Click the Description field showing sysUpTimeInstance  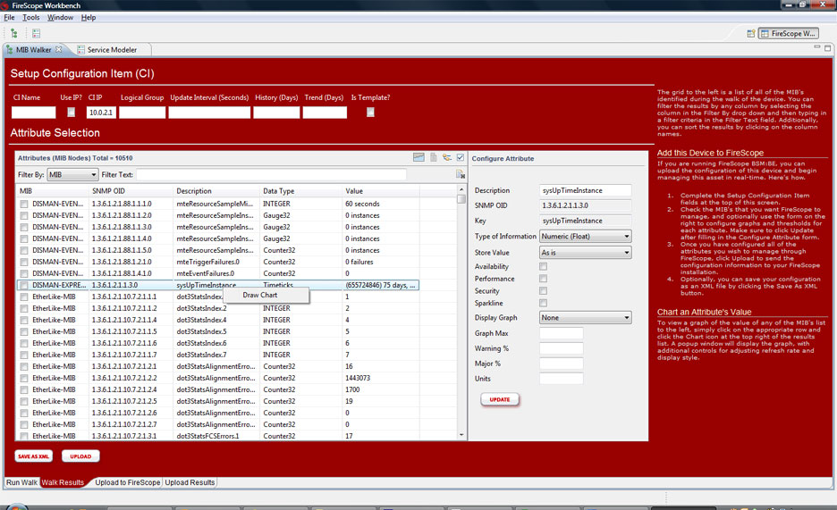pos(586,190)
